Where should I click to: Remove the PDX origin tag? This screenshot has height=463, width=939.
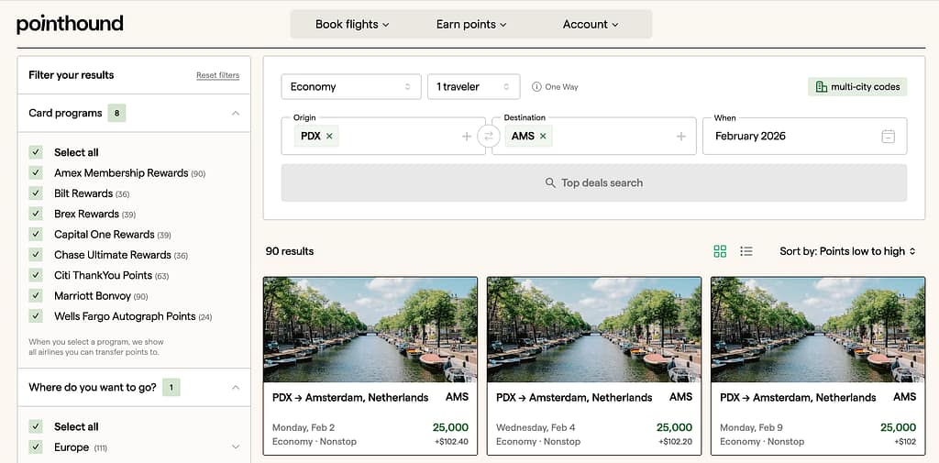click(x=329, y=136)
